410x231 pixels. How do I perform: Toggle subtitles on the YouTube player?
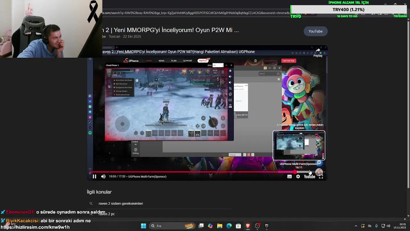290,176
